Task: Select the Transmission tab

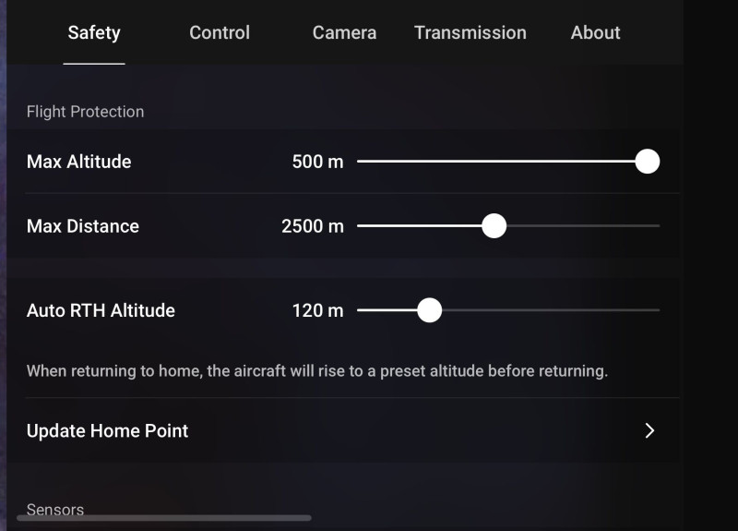Action: 470,33
